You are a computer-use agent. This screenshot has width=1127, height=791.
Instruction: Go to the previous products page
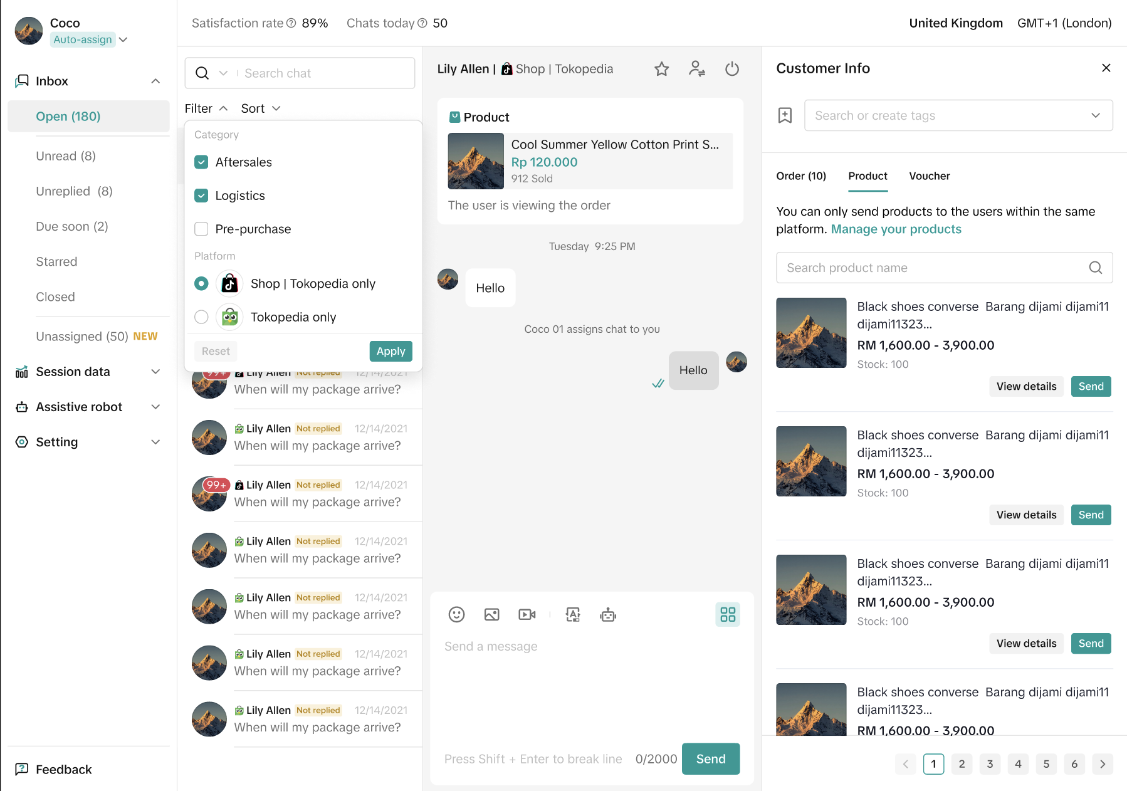(906, 764)
